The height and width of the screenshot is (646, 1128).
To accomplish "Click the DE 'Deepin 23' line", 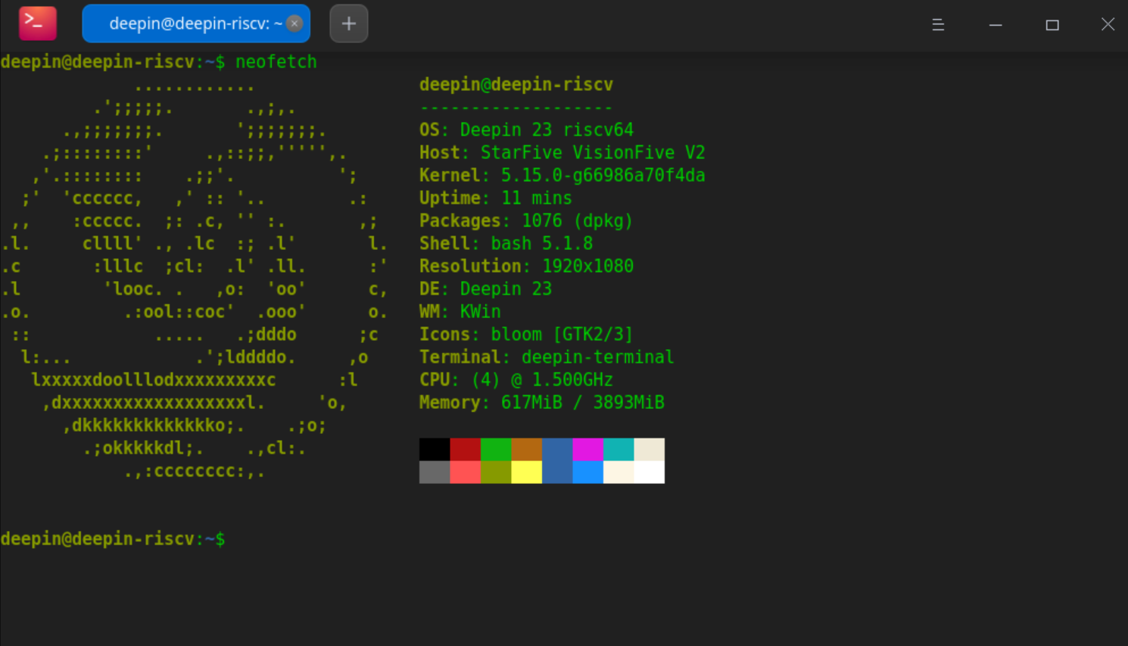I will point(485,289).
